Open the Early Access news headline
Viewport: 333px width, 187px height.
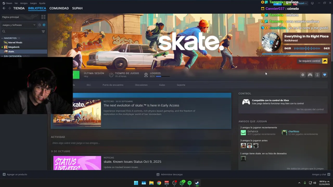coord(141,105)
